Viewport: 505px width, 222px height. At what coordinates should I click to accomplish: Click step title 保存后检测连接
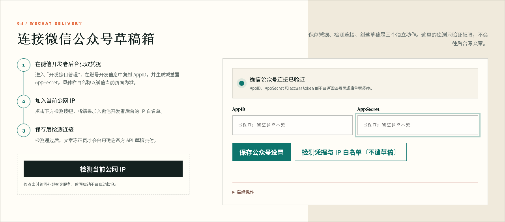[54, 129]
